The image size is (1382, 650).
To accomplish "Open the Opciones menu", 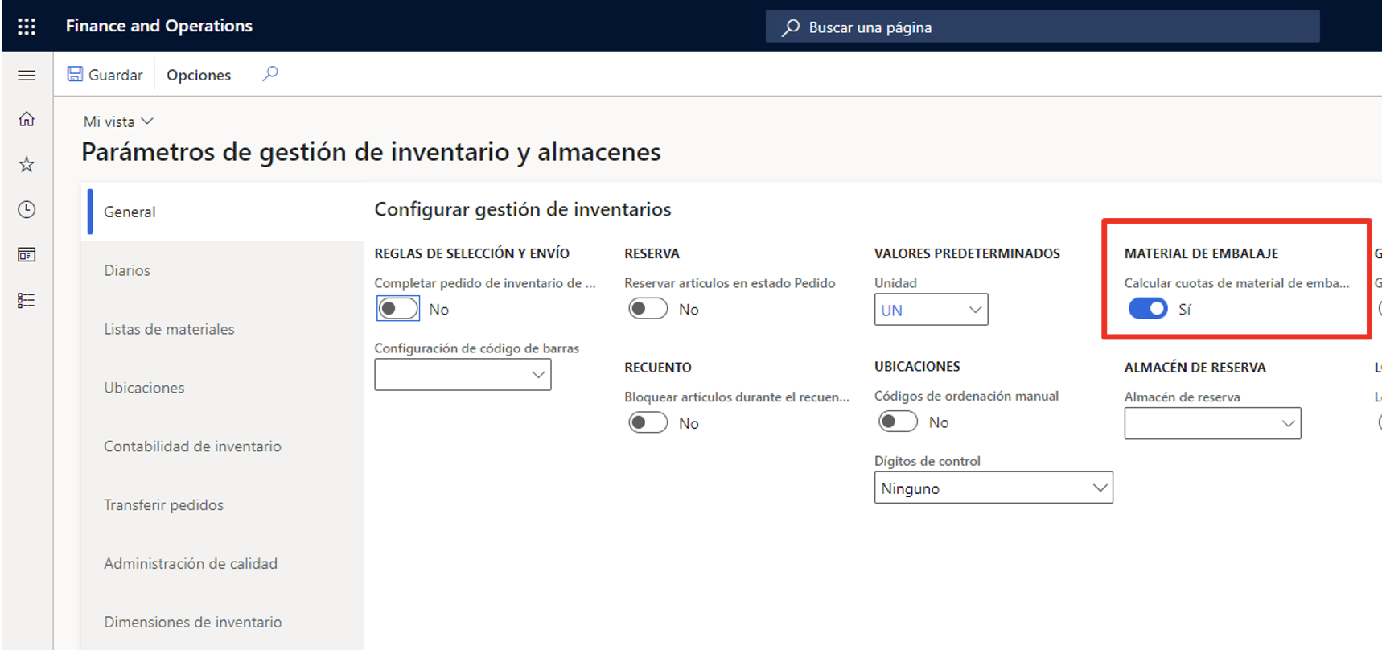I will [x=199, y=75].
